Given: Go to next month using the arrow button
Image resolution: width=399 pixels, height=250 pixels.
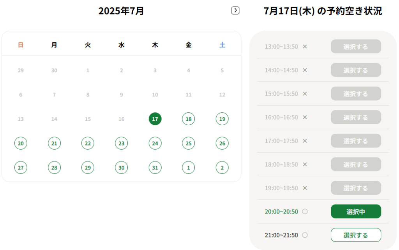Looking at the screenshot, I should (x=235, y=10).
